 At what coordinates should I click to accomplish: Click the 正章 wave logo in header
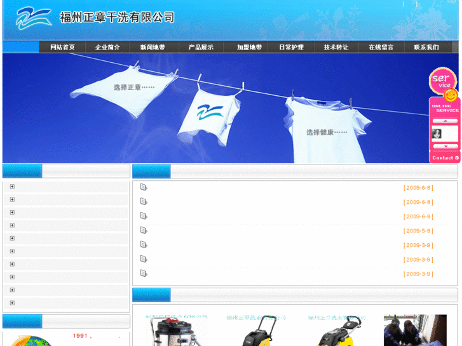34,18
